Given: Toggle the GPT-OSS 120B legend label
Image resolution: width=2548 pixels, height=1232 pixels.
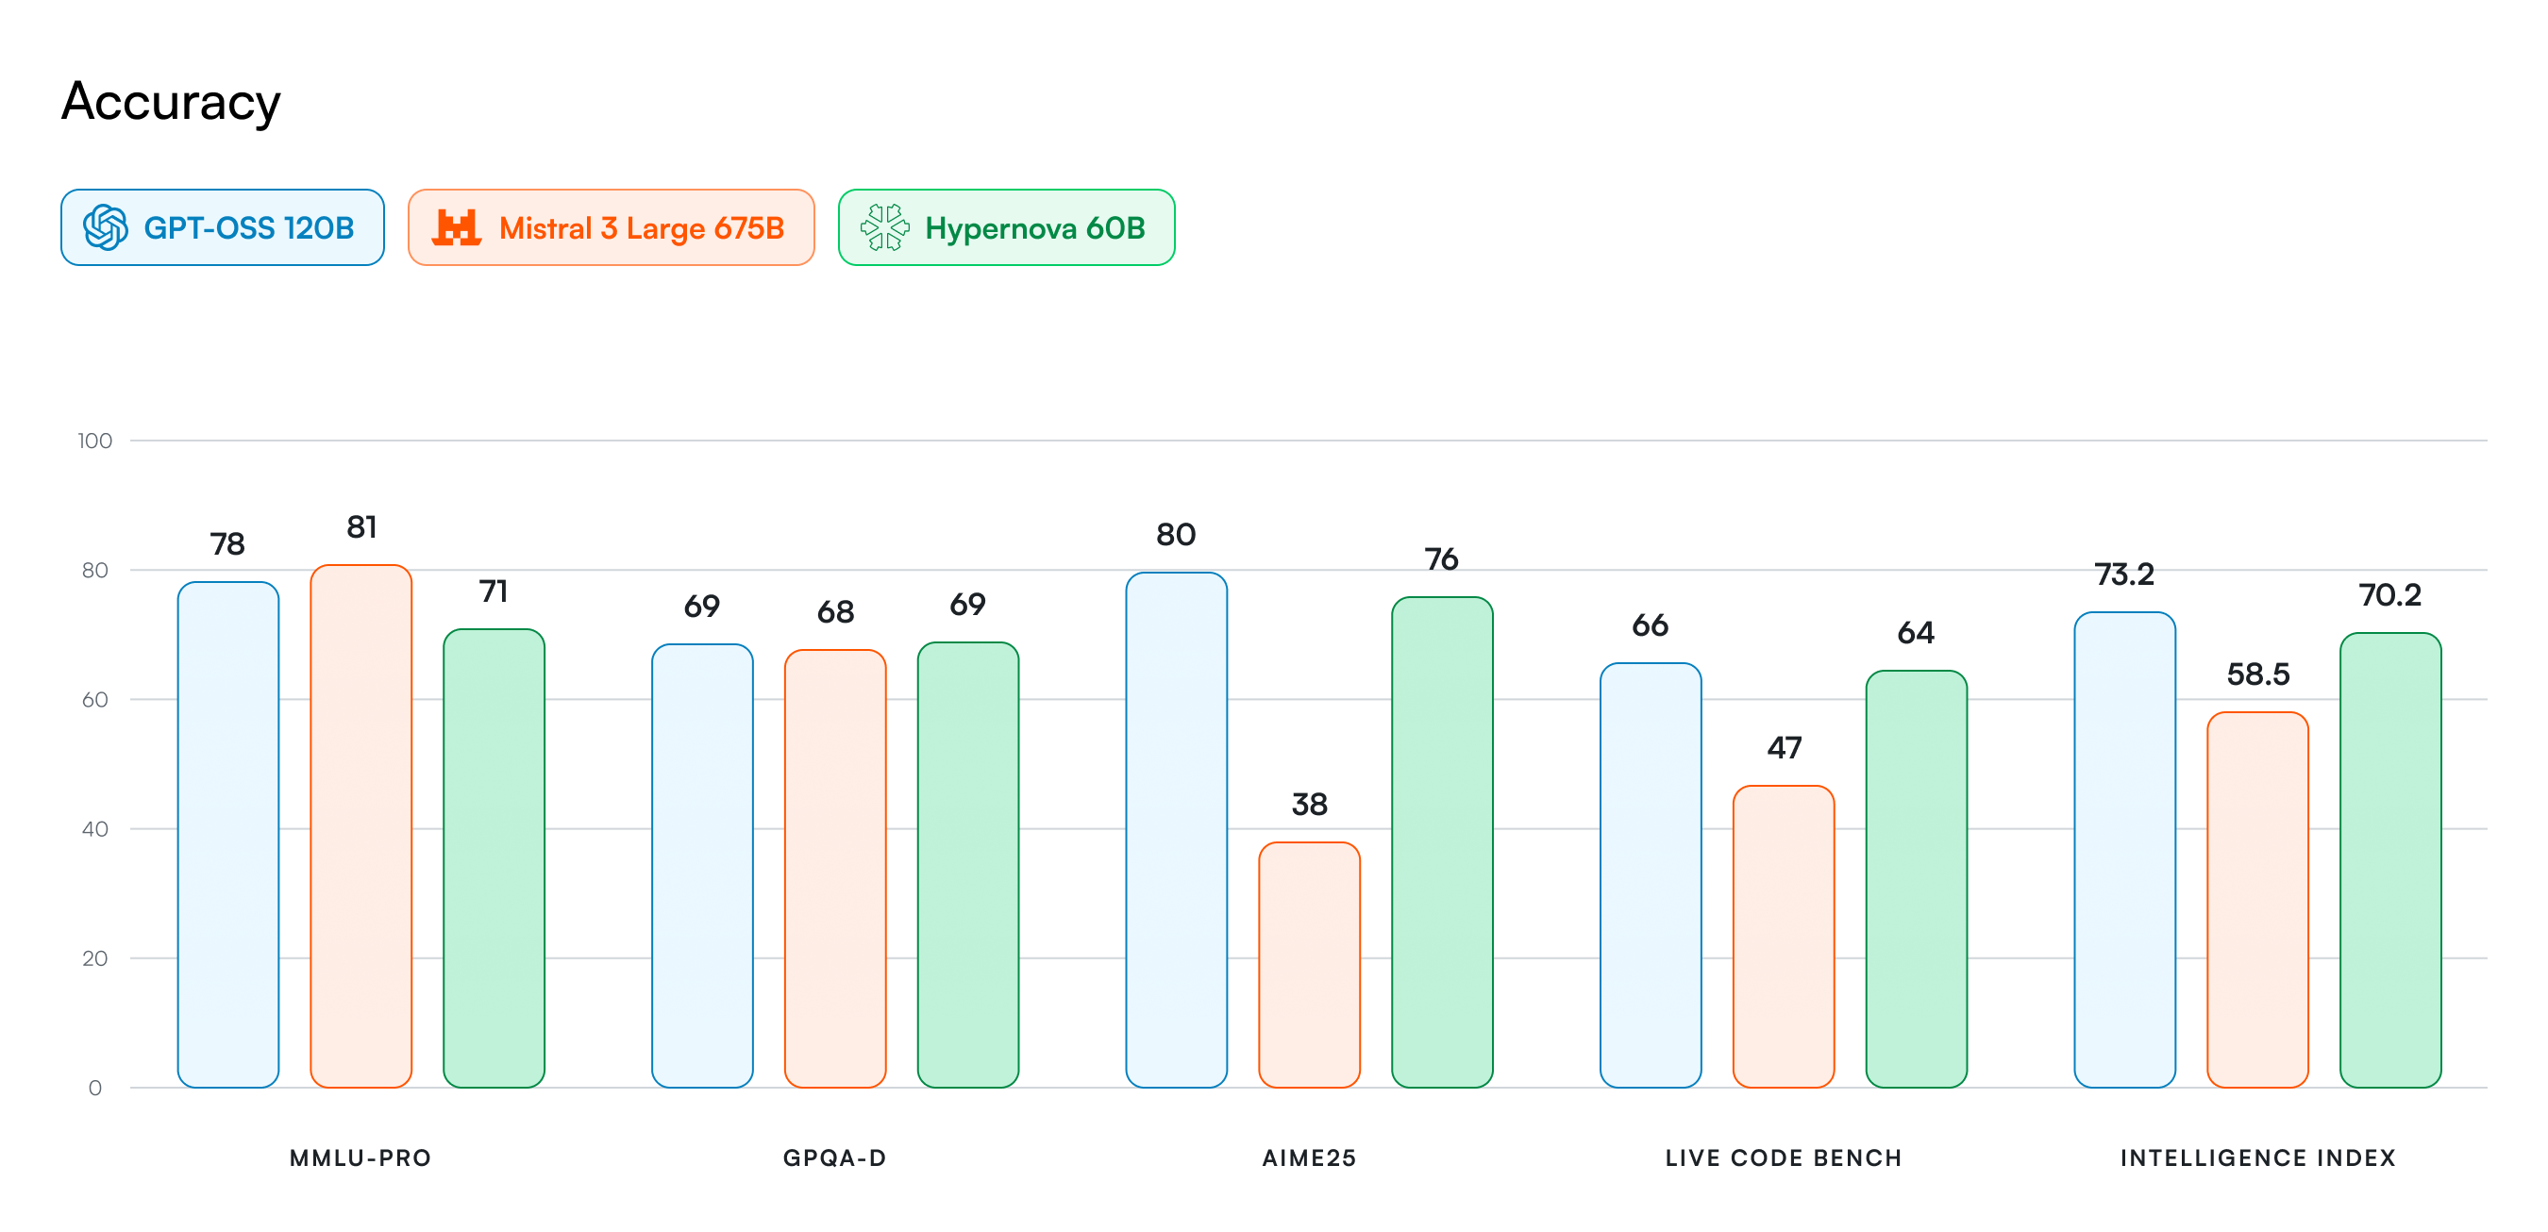Looking at the screenshot, I should 248,228.
